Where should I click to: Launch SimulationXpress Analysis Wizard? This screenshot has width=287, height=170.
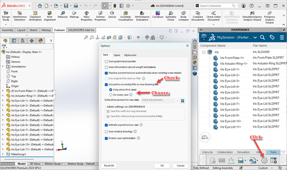[x=252, y=16]
